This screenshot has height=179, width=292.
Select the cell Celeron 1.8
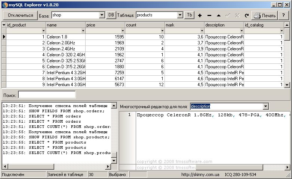pyautogui.click(x=66, y=37)
